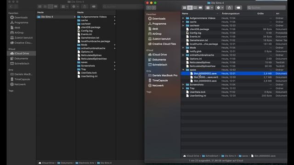
Task: Expand the onlinethumbnailcache folder in list view
Action: [183, 55]
